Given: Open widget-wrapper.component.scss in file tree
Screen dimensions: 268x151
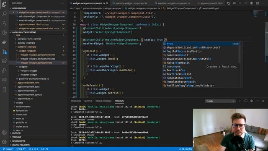Looking at the screenshot, I should 38,59.
